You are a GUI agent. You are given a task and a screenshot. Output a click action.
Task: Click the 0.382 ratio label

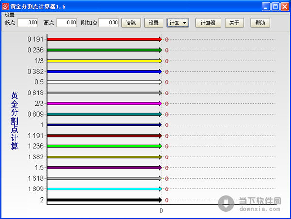pos(35,71)
